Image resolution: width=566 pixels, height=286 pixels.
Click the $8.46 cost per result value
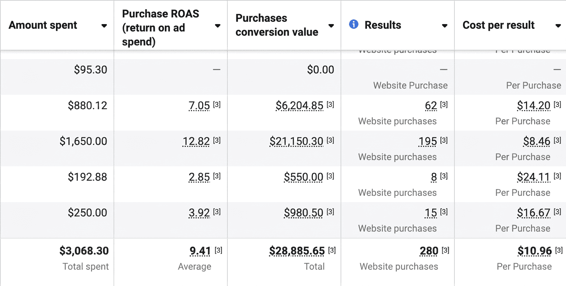(x=537, y=141)
